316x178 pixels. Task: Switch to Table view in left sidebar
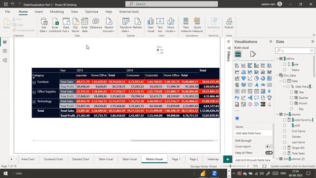[x=5, y=51]
